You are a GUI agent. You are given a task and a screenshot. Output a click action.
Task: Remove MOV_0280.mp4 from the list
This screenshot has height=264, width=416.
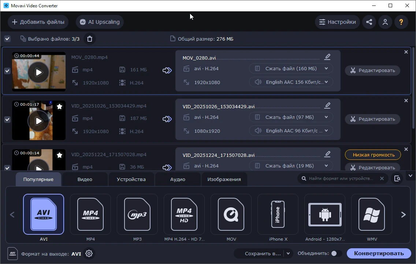coord(406,52)
